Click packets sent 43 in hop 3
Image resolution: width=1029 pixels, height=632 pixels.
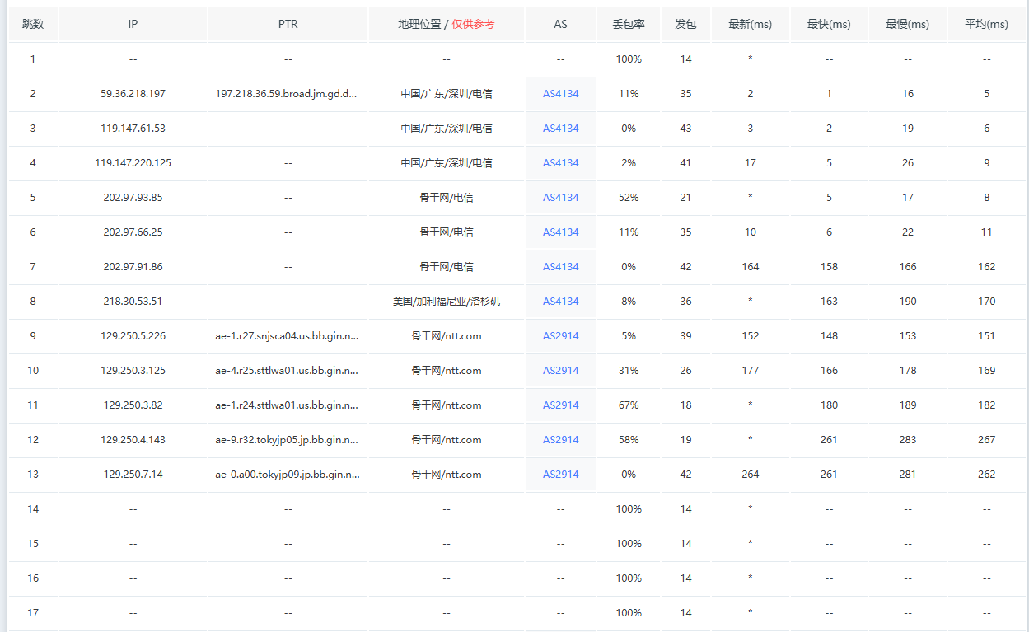tap(685, 129)
